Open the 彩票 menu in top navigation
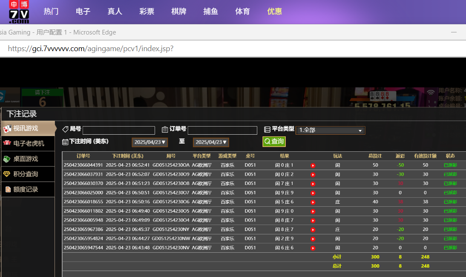Image resolution: width=466 pixels, height=277 pixels. pos(147,12)
